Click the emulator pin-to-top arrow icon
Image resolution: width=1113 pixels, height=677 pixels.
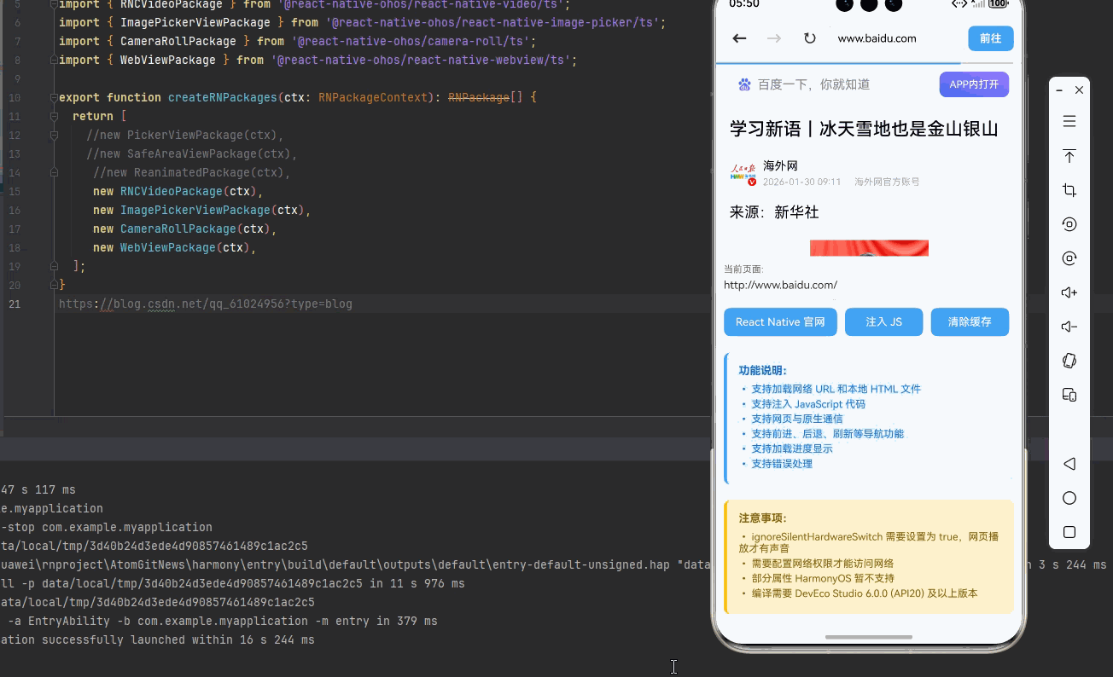click(x=1069, y=156)
